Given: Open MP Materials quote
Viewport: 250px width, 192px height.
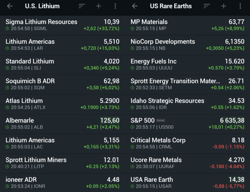Looking at the screenshot, I should (x=187, y=25).
